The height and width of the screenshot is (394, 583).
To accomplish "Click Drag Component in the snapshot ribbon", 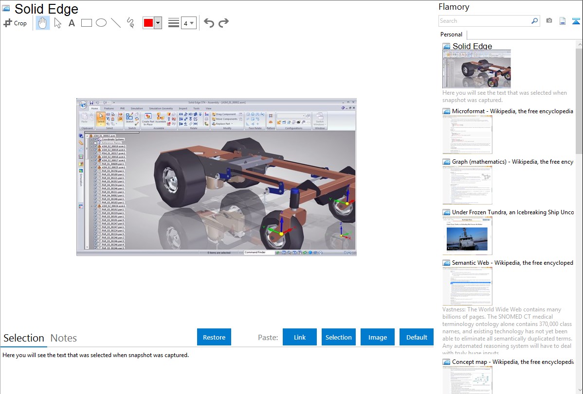I will point(224,114).
